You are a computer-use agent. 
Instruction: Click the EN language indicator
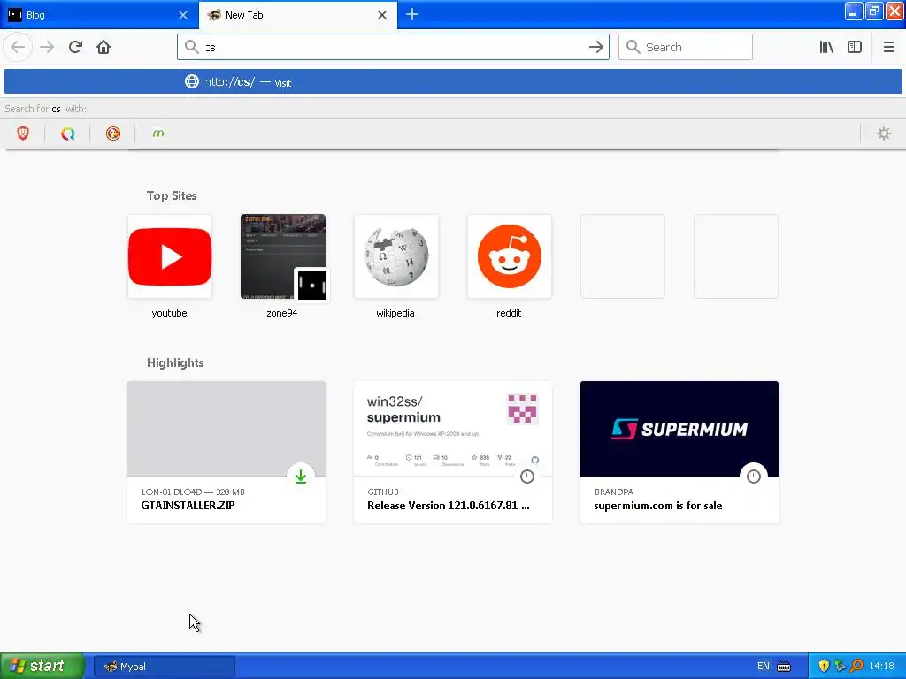[x=764, y=666]
